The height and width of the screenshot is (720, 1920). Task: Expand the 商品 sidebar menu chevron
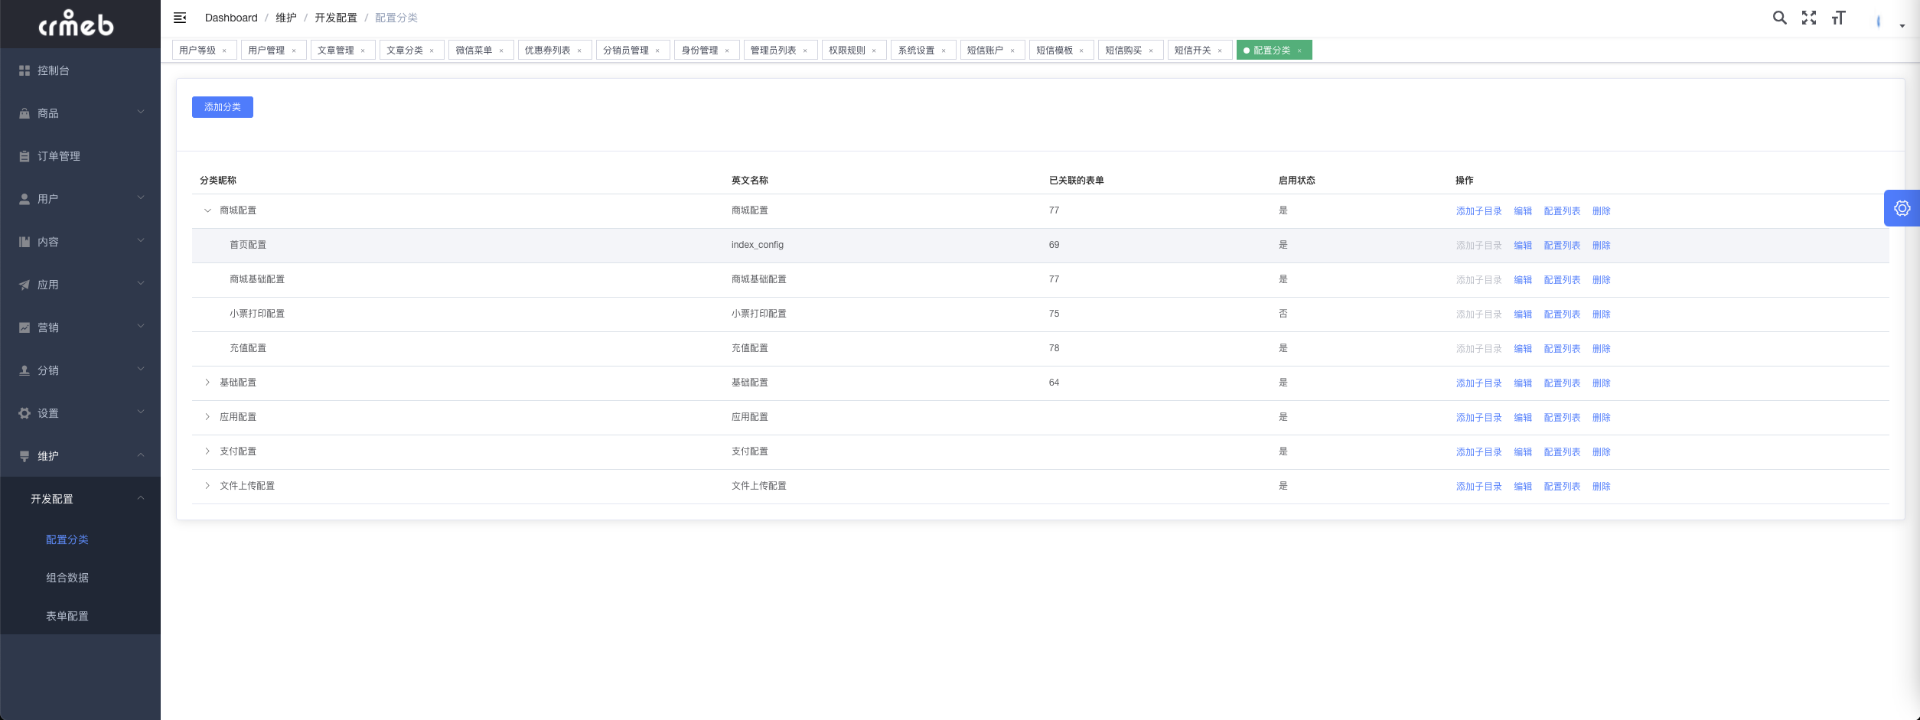pos(141,112)
